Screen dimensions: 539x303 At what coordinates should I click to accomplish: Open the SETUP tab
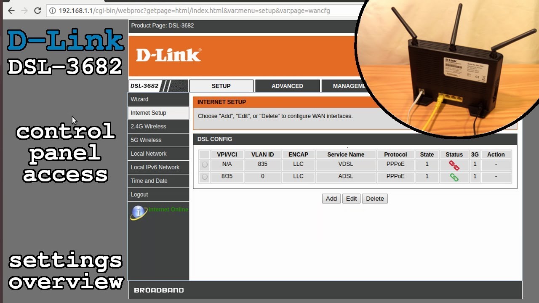221,86
